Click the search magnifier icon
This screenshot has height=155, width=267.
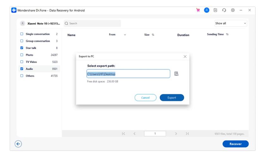66,23
